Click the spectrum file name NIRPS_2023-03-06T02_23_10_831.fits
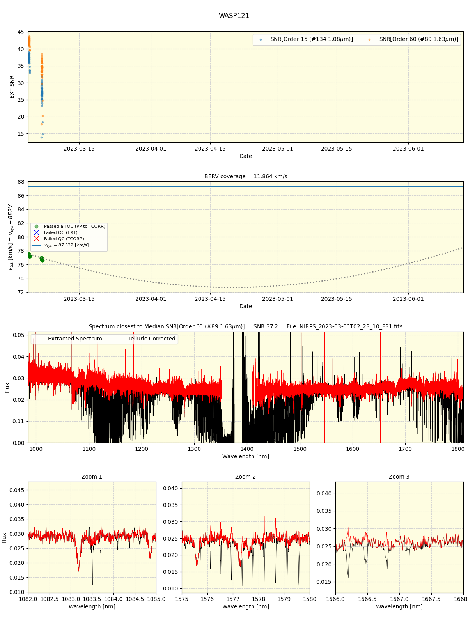The height and width of the screenshot is (624, 468). coord(344,326)
